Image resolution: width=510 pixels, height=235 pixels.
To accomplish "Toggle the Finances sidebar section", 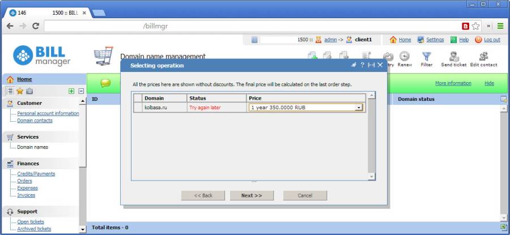I will [x=41, y=164].
